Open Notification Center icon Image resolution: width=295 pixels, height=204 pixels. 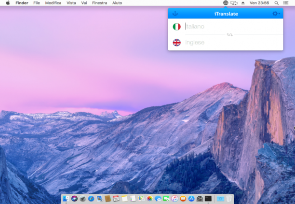(285, 3)
